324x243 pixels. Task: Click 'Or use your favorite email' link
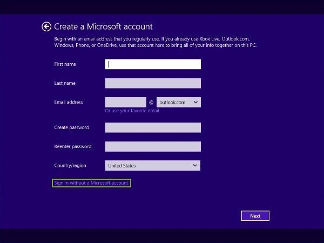click(x=132, y=111)
